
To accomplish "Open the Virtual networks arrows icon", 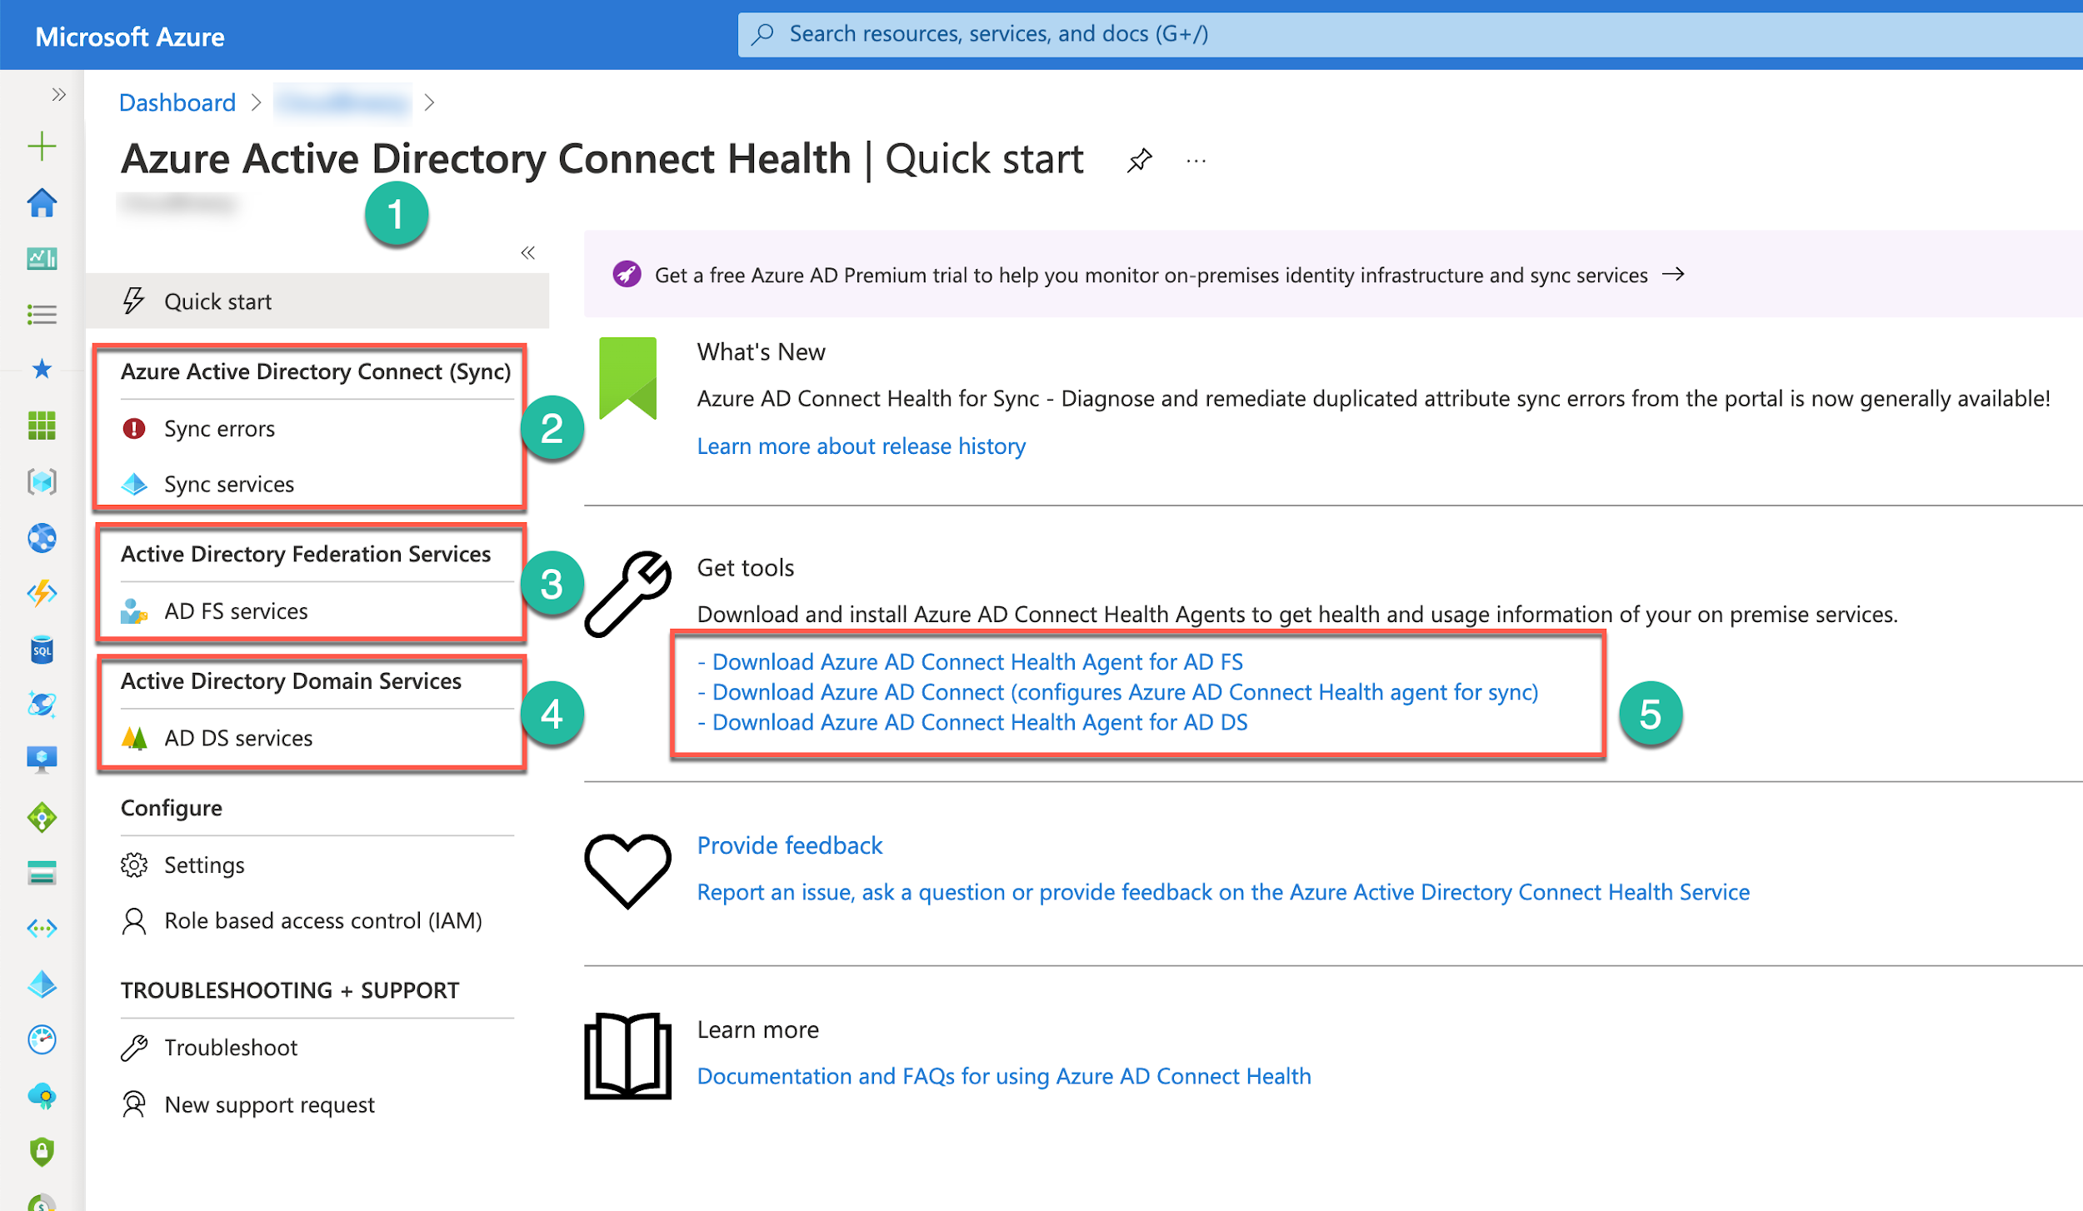I will pyautogui.click(x=42, y=928).
